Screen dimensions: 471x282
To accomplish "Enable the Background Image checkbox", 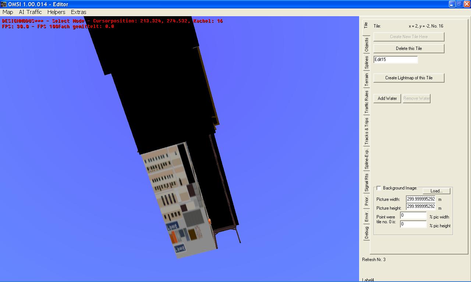I will [379, 188].
